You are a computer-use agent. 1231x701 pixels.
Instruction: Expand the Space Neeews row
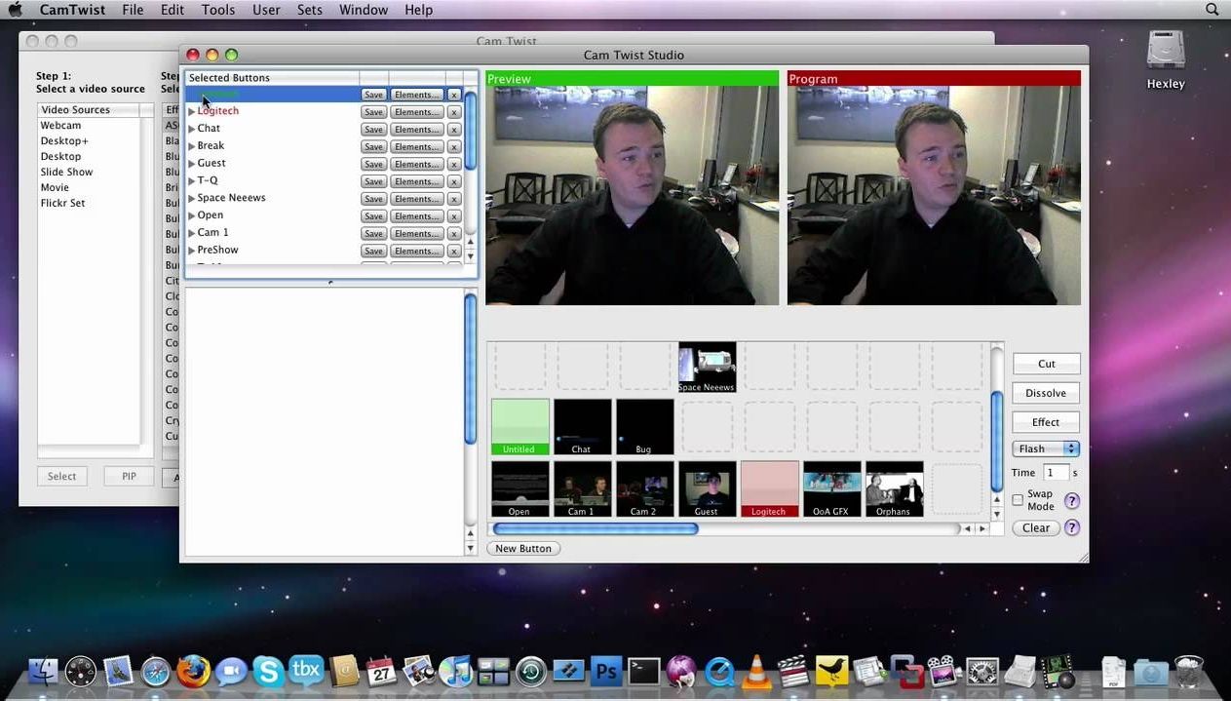191,198
